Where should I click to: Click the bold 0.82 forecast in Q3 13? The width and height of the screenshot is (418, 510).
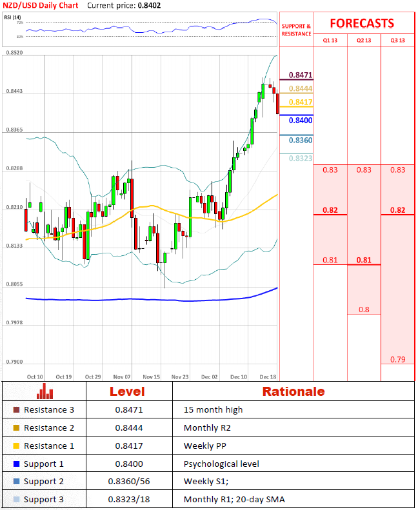tap(398, 210)
